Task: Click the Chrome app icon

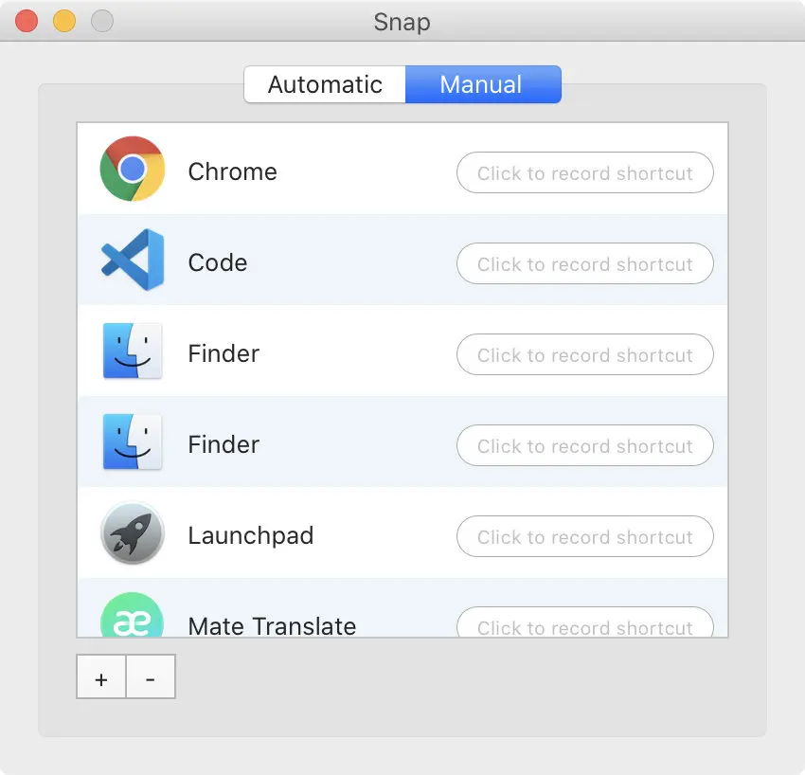Action: (x=133, y=169)
